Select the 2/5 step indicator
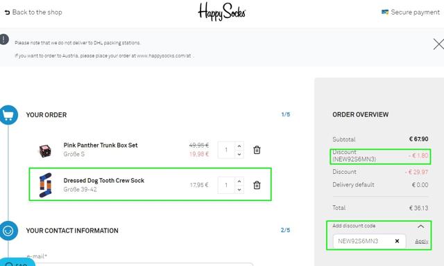The width and height of the screenshot is (444, 266). point(285,230)
